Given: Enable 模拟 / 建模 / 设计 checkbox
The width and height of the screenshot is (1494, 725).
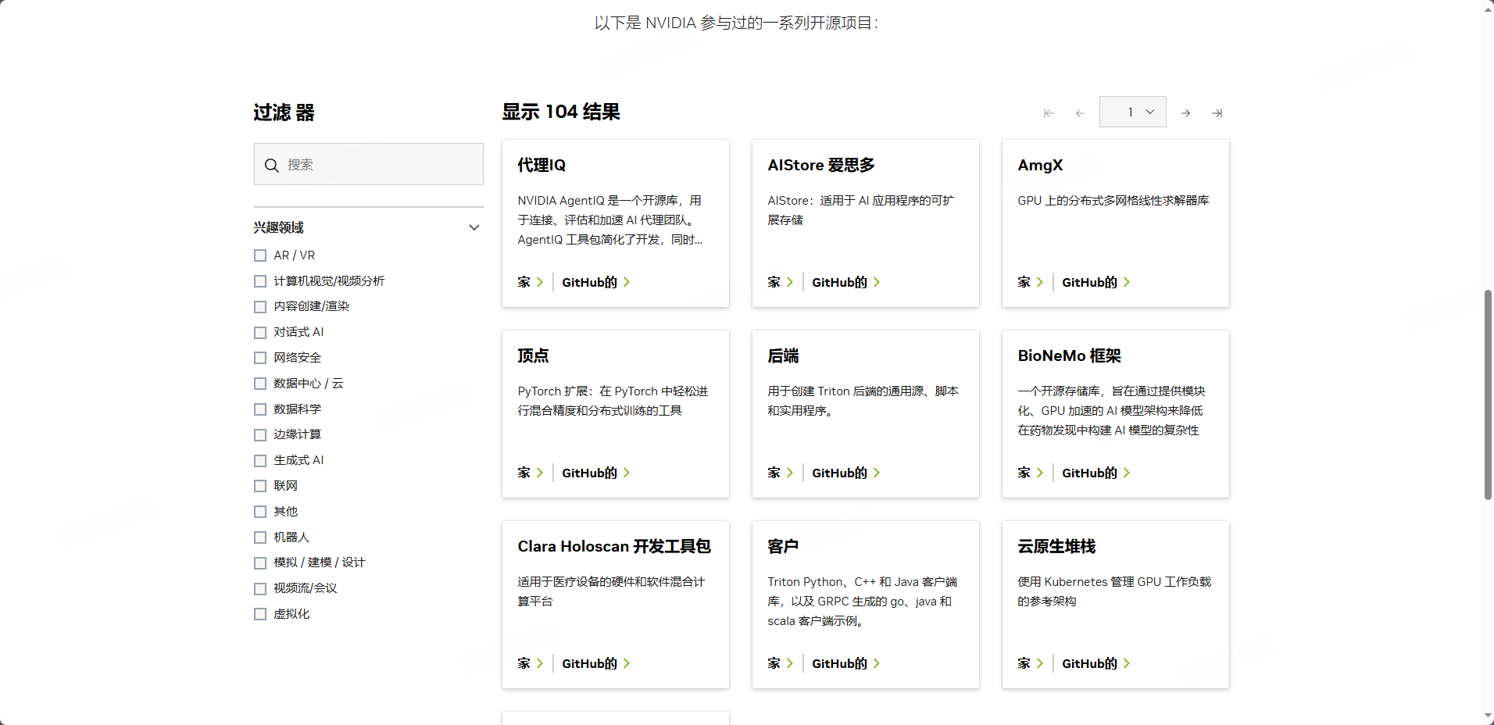Looking at the screenshot, I should (260, 563).
